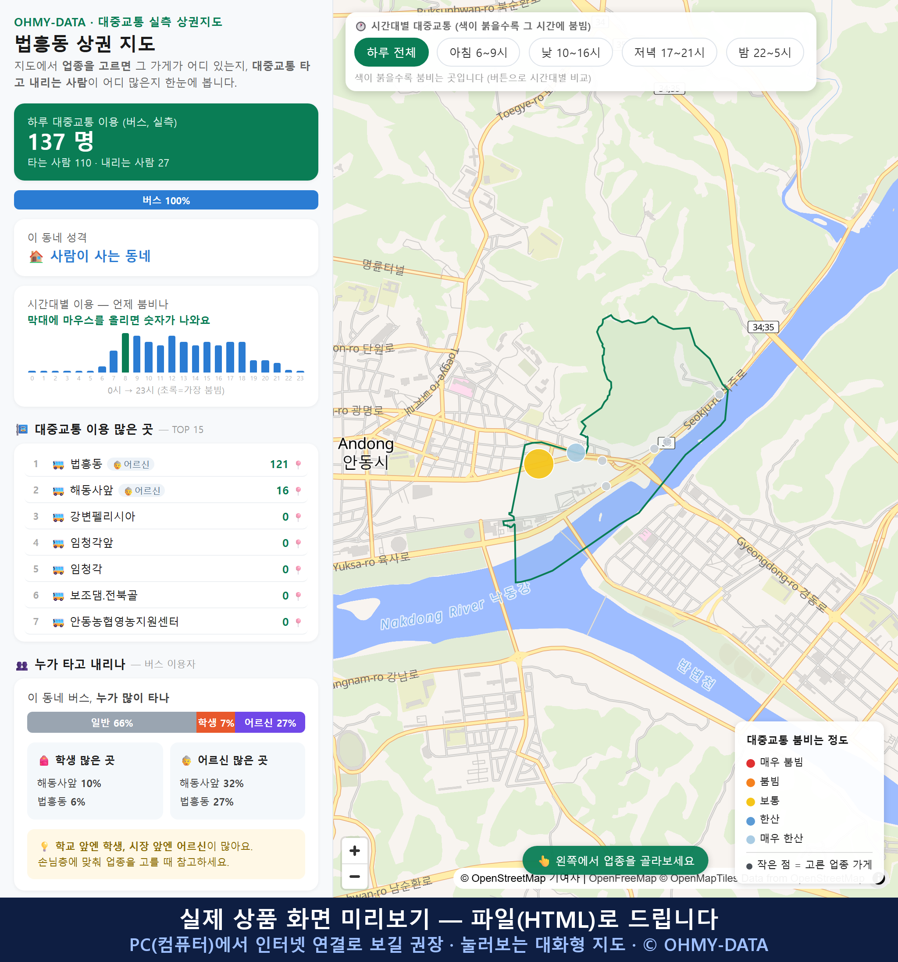Click the bus icon beside 해동사앞

coord(58,491)
